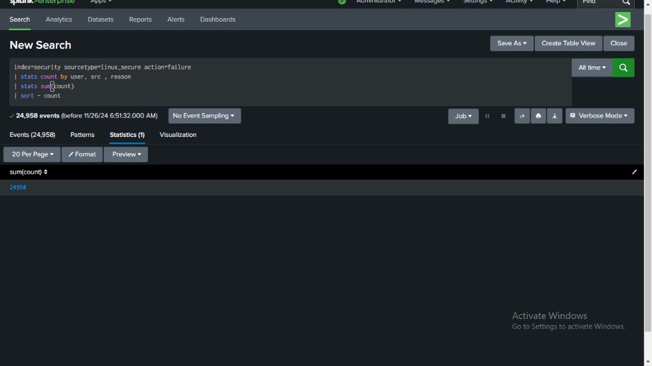Screen dimensions: 652x366
Task: Print the search results
Action: [x=538, y=116]
